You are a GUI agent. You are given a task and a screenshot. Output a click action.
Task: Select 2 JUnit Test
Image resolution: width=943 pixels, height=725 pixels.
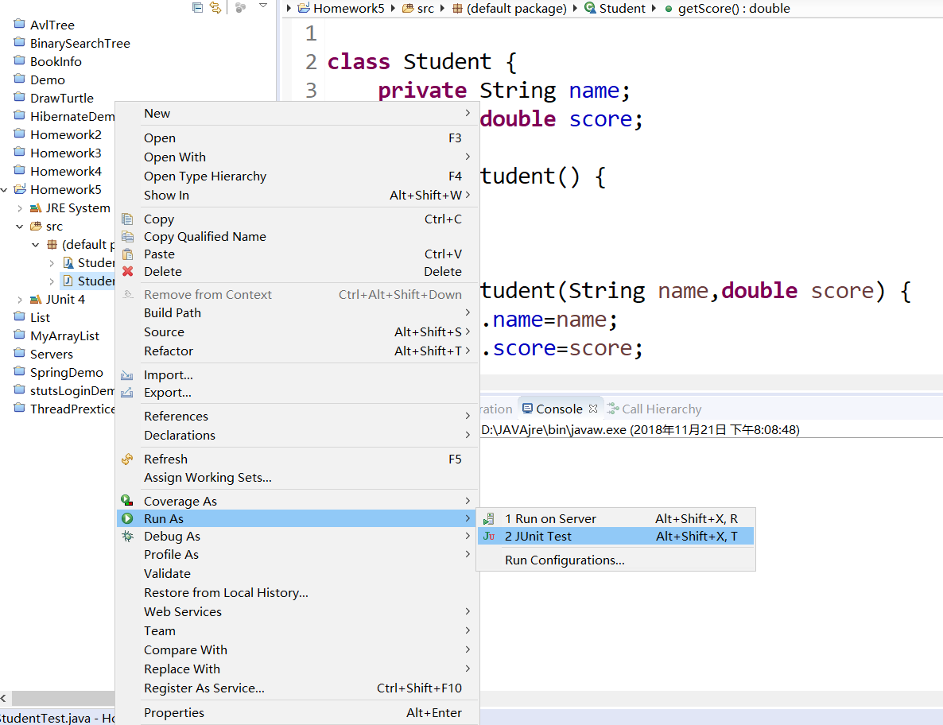point(616,537)
